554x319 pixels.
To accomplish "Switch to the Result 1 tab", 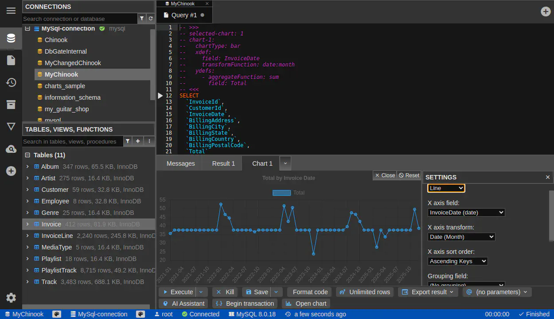I will (223, 163).
